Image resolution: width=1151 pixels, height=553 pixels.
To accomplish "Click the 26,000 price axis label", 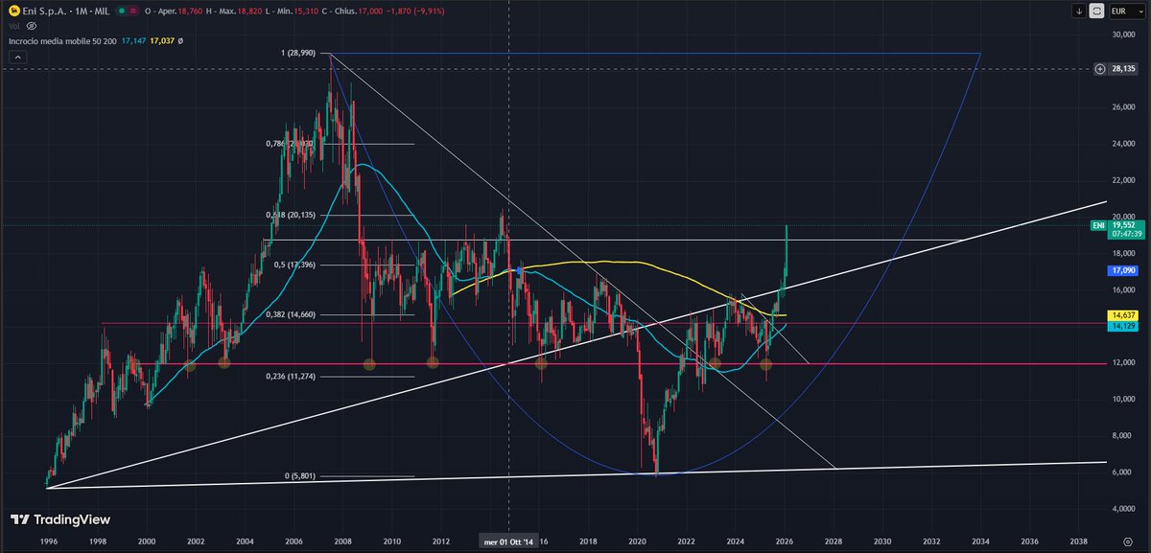I will pos(1123,107).
